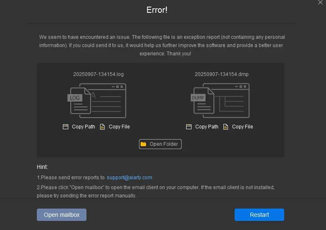Select the LOG file illustration

[x=97, y=101]
